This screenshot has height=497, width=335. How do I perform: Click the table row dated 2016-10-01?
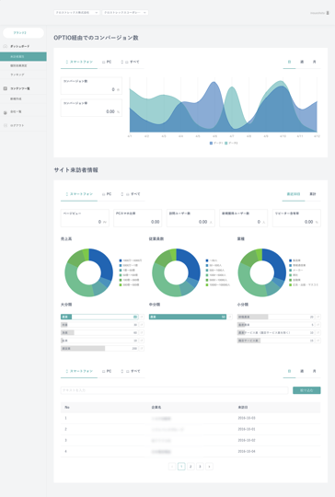point(191,429)
